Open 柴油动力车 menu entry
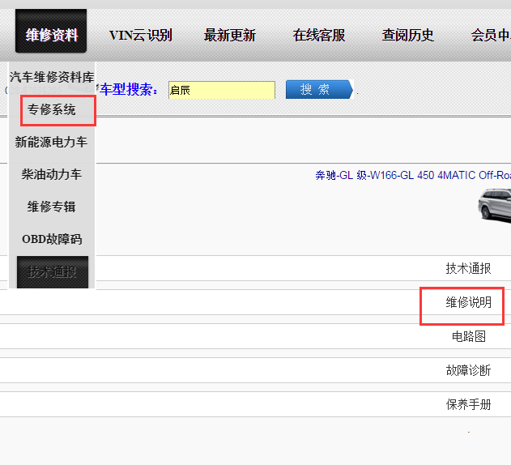 click(52, 174)
